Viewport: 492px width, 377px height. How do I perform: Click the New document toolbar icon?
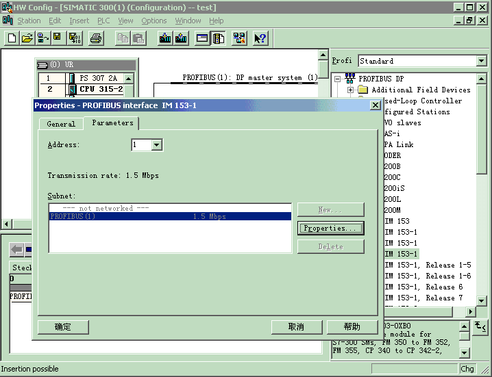pos(12,38)
